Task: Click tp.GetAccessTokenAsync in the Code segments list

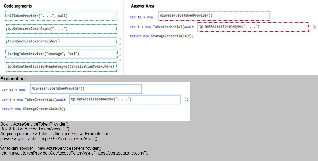Action: (x=61, y=29)
